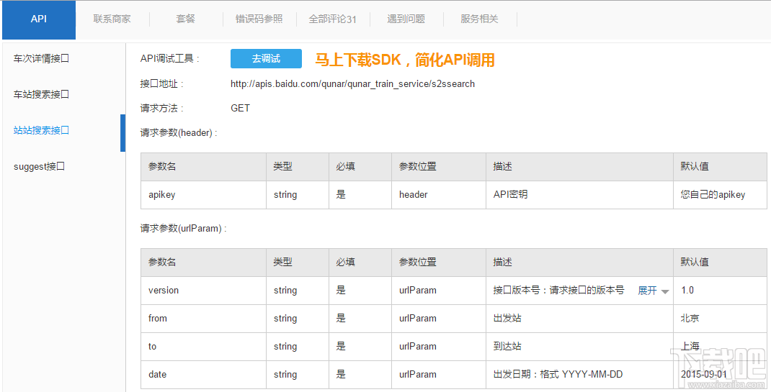This screenshot has width=771, height=392.
Task: Select 车次详情接口 in the sidebar
Action: tap(41, 58)
